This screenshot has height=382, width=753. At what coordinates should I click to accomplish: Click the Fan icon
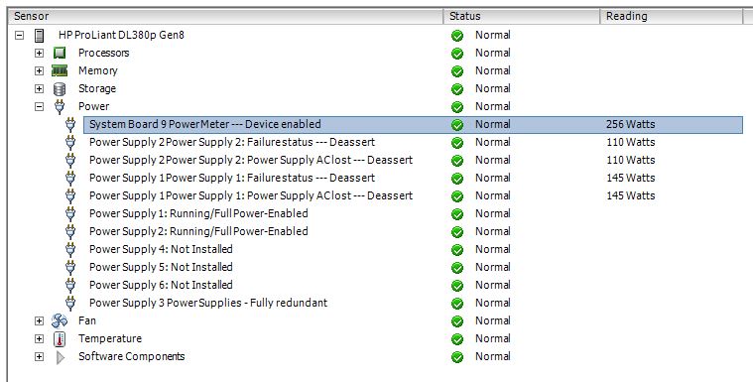click(60, 320)
